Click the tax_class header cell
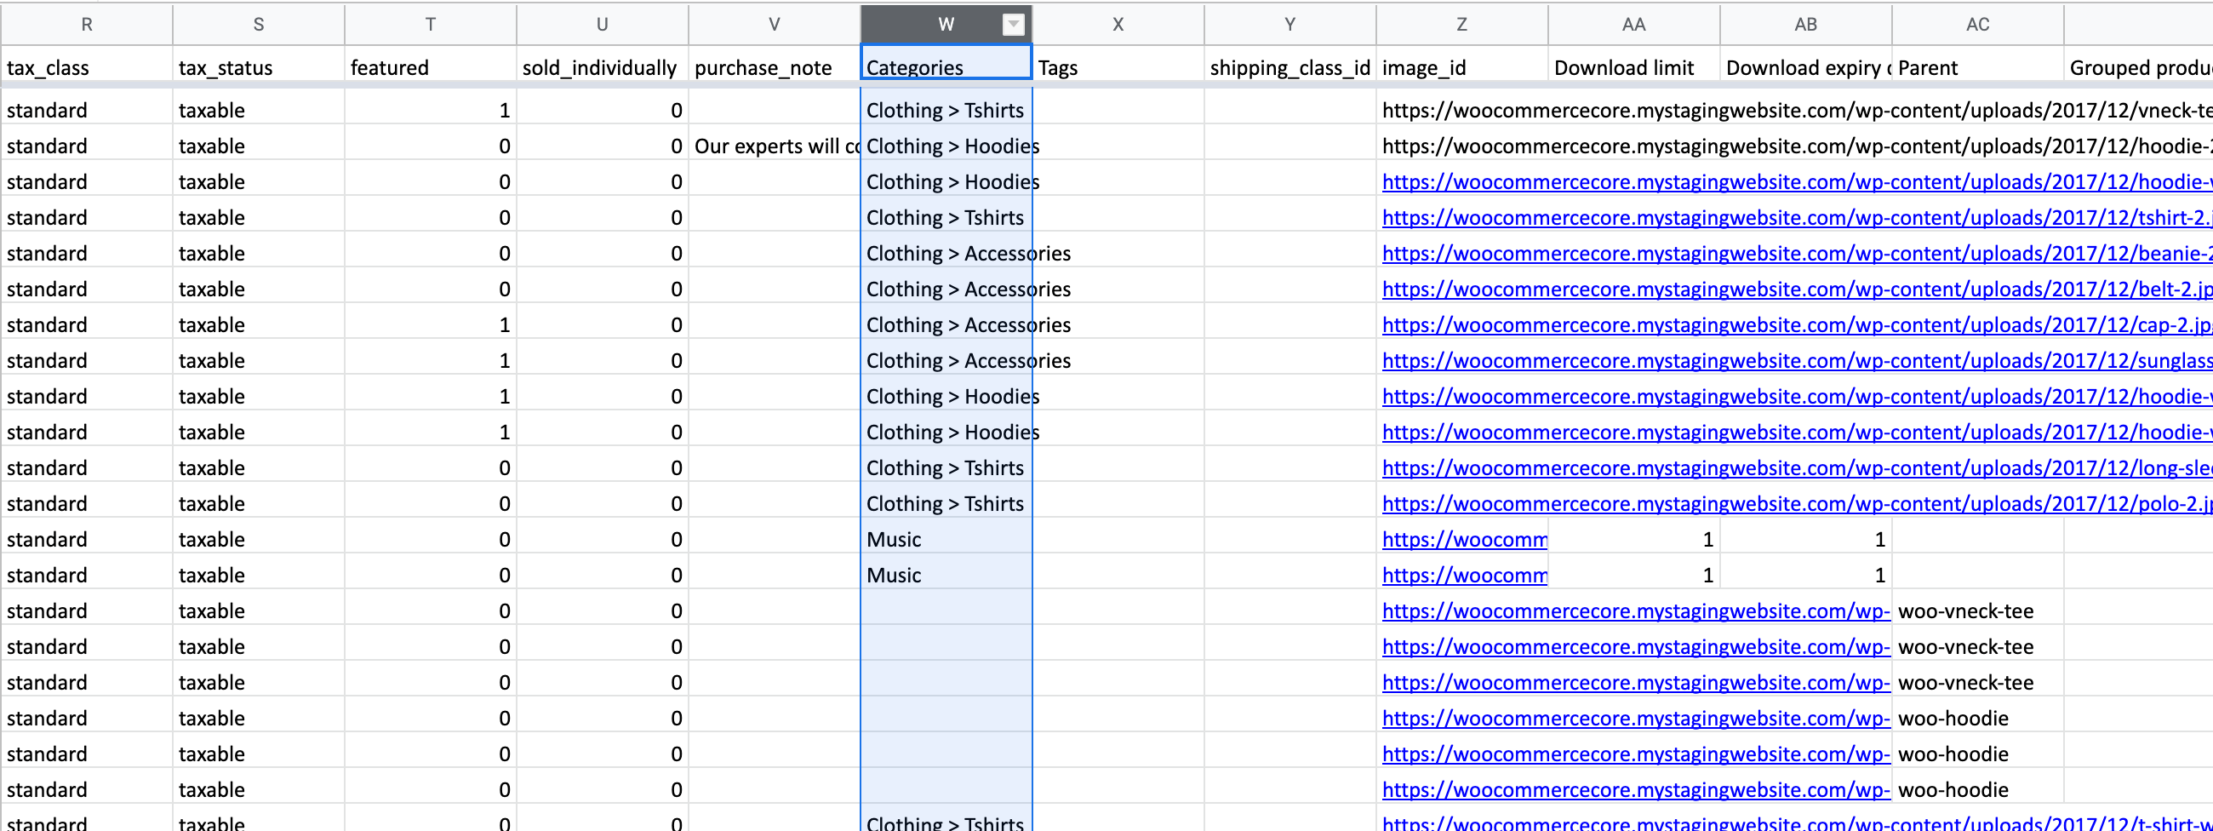The image size is (2213, 831). pyautogui.click(x=87, y=68)
